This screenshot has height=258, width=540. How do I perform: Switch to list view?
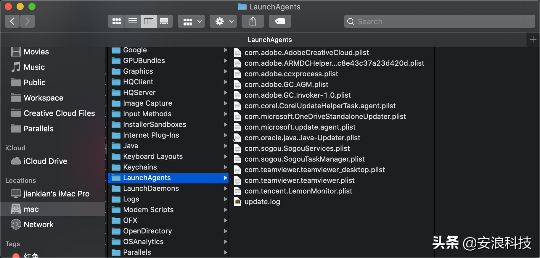click(133, 21)
